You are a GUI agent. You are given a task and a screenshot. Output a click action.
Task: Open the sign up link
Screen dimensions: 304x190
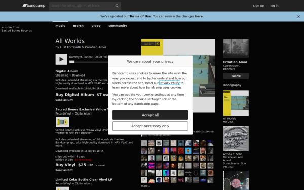258,6
